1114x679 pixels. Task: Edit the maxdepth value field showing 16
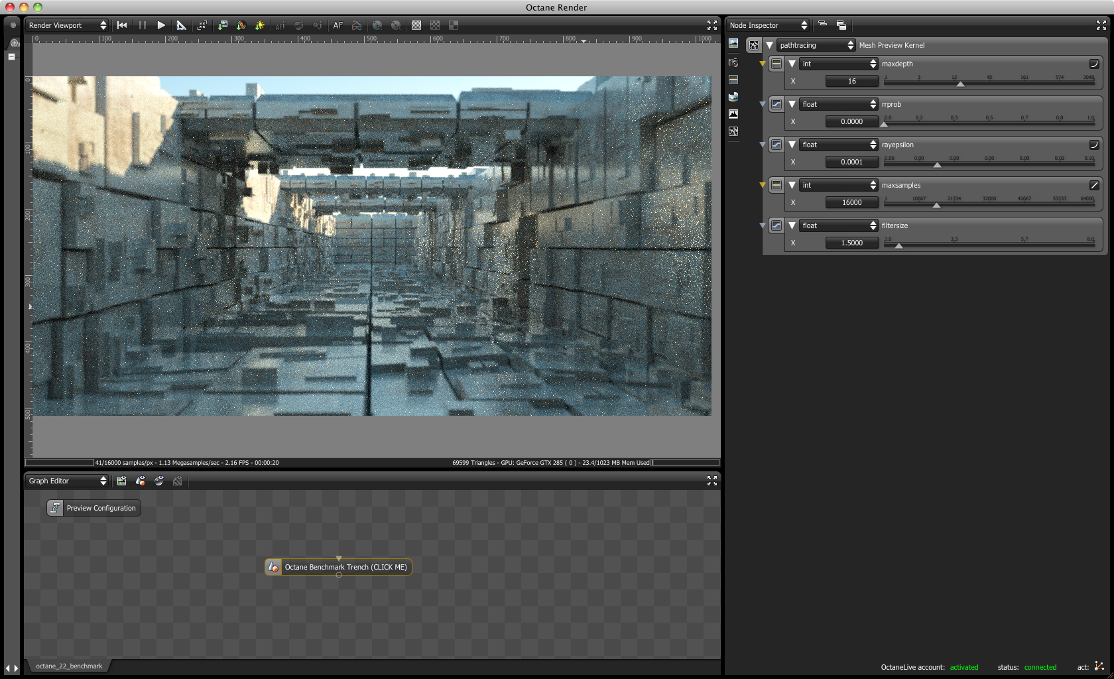click(852, 81)
